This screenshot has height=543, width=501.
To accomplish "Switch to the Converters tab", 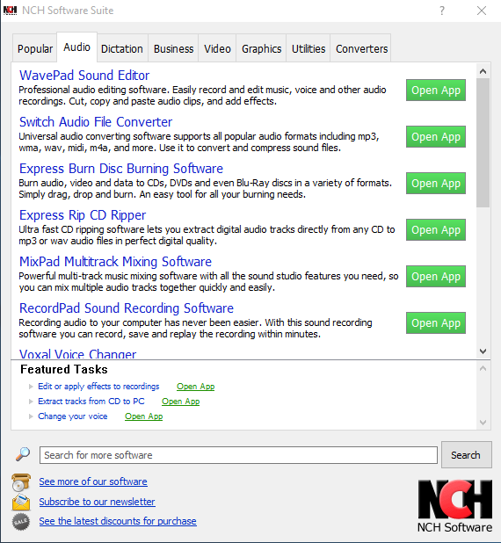I will click(x=361, y=48).
